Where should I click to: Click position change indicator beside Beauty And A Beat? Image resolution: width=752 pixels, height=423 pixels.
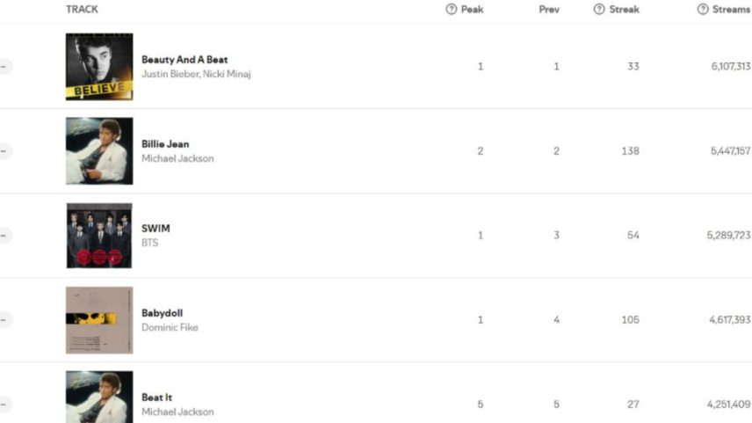[4, 66]
